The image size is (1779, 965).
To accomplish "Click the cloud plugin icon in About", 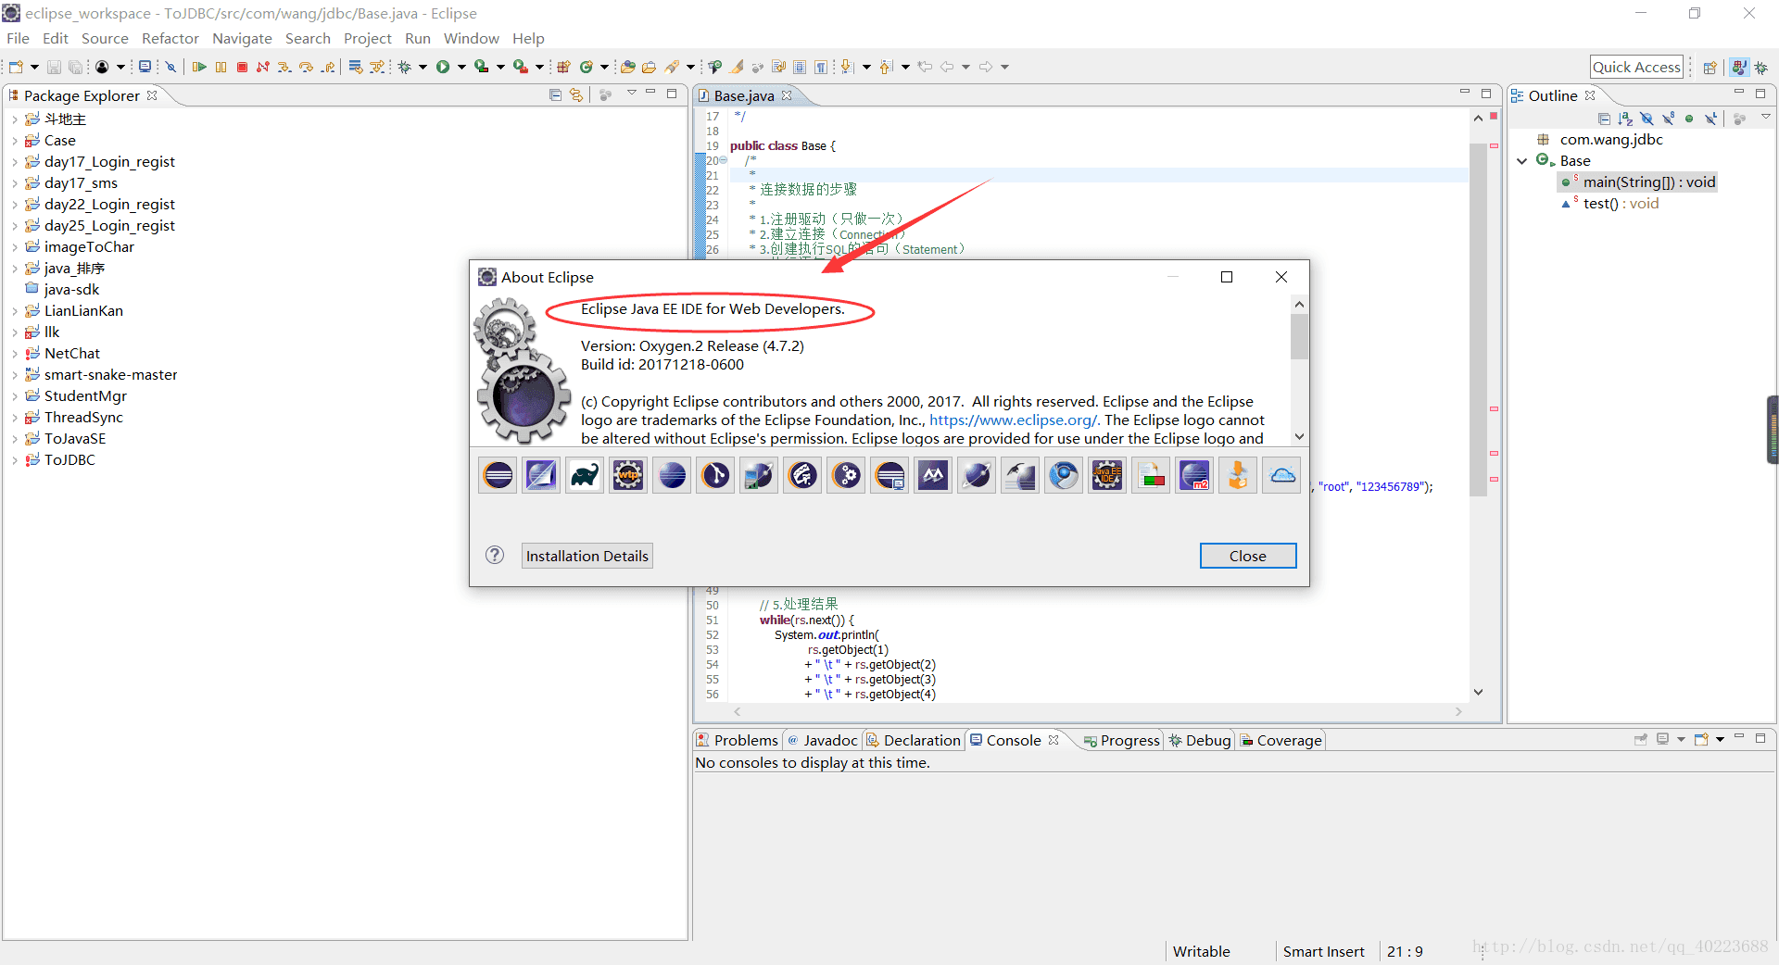I will click(1281, 476).
